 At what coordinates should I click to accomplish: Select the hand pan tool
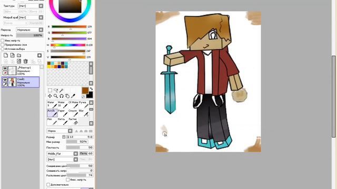67,96
